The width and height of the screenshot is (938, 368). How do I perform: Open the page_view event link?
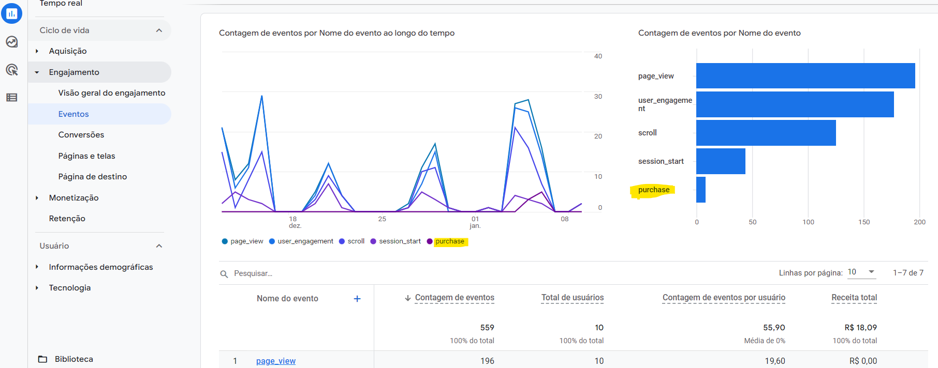[276, 361]
